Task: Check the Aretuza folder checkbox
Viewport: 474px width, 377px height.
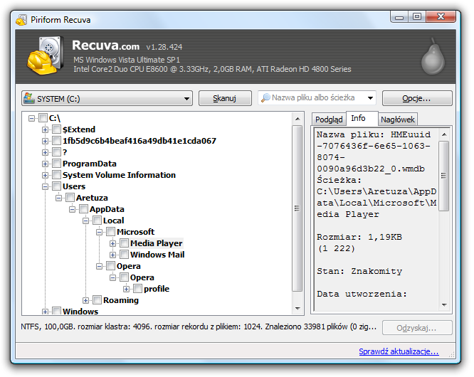Action: (70, 198)
